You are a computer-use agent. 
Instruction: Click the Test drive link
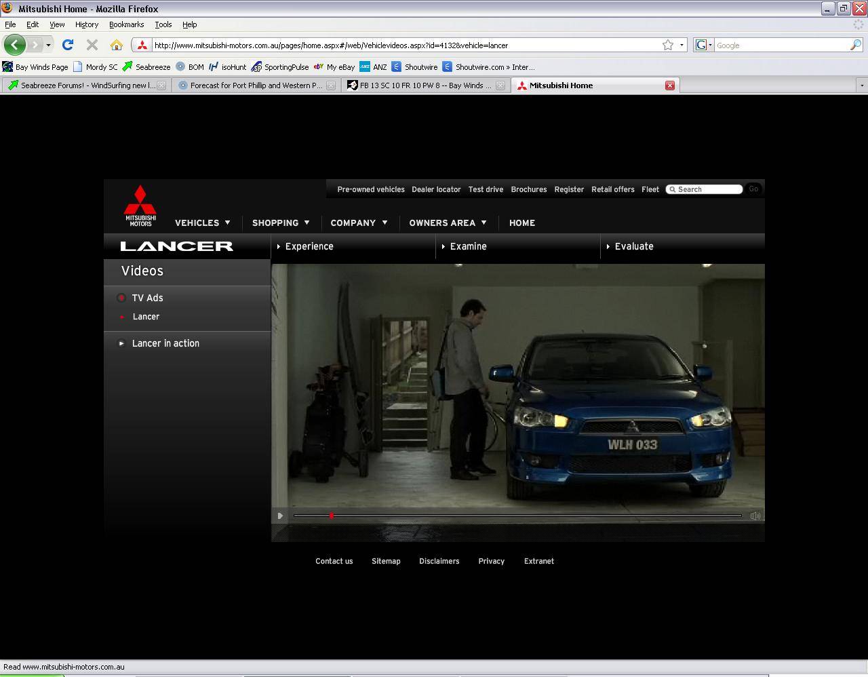click(x=486, y=189)
